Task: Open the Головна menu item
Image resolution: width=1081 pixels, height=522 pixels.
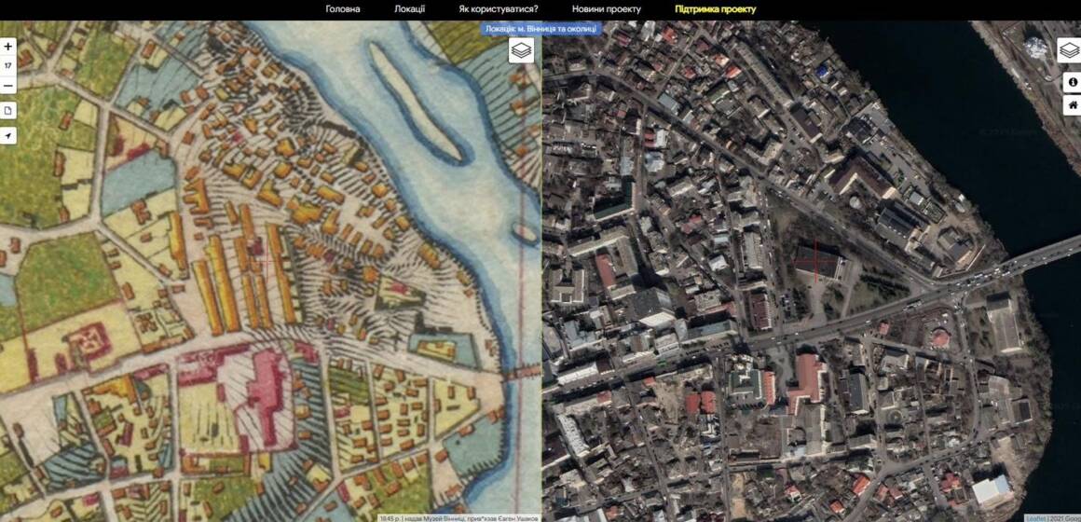Action: pyautogui.click(x=343, y=9)
